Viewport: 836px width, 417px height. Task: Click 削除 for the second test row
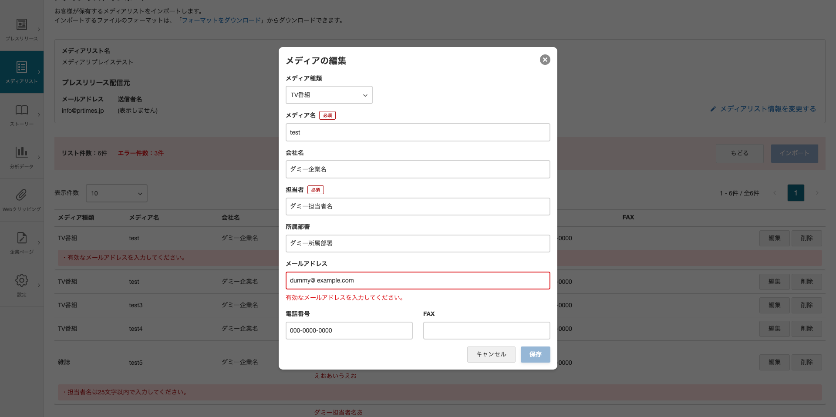(806, 282)
